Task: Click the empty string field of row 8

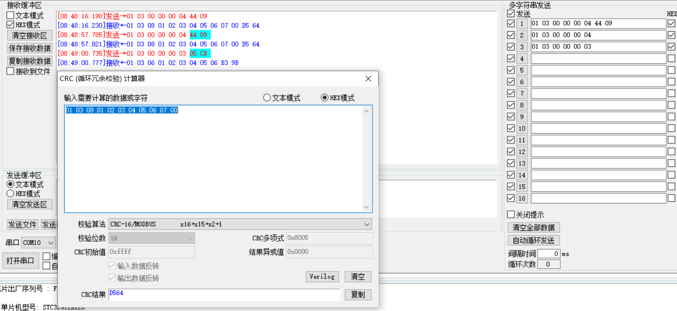Action: [598, 105]
